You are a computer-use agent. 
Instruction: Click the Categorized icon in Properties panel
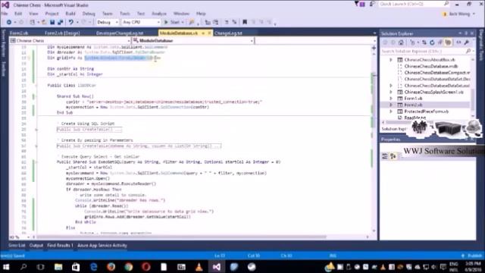tap(385, 156)
